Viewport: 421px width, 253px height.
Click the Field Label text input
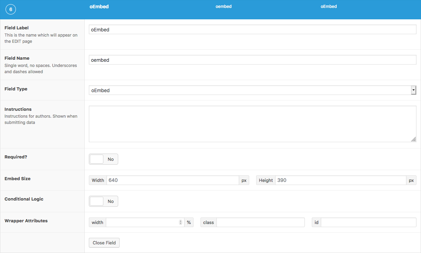[x=252, y=30]
